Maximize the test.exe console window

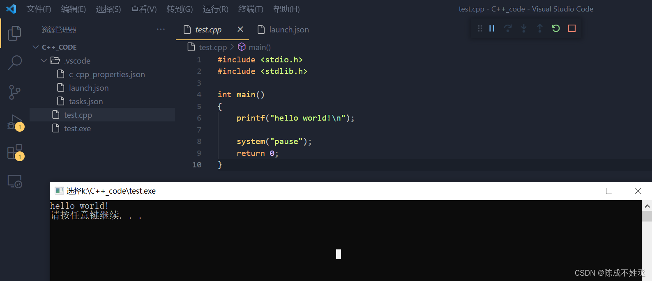[609, 191]
